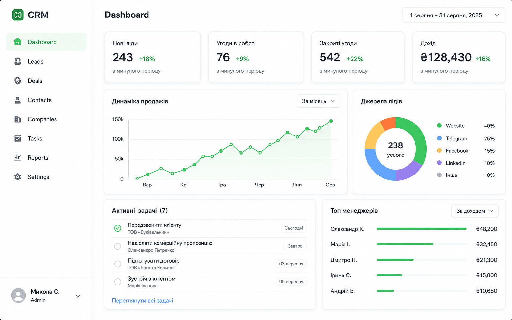Mark Підготувати договір task as complete

click(118, 264)
